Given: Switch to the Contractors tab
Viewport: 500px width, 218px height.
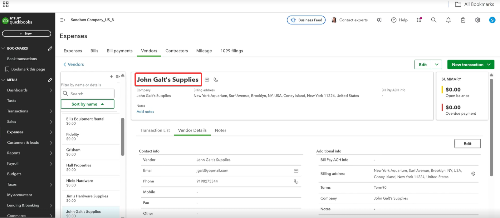Looking at the screenshot, I should tap(177, 51).
